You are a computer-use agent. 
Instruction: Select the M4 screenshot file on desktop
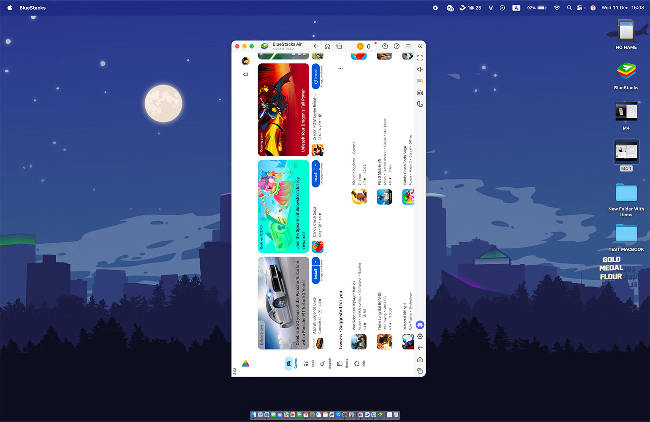pos(626,116)
